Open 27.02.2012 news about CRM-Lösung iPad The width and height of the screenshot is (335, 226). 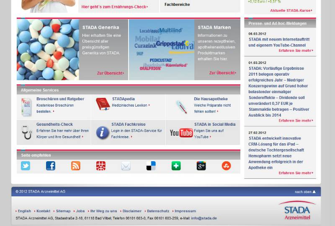pos(276,153)
